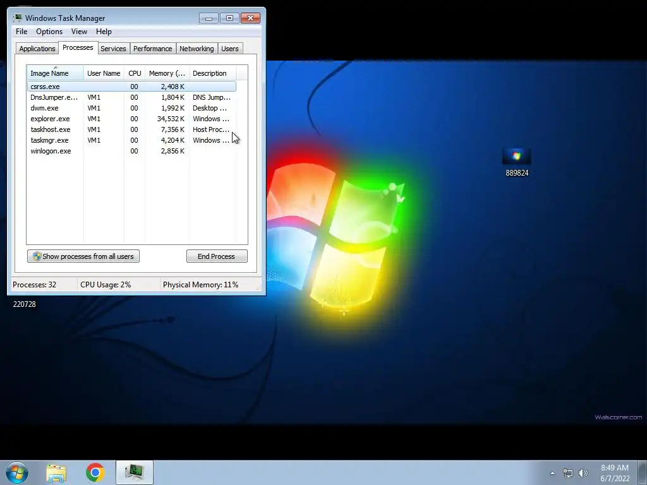Image resolution: width=647 pixels, height=485 pixels.
Task: Minimize the Task Manager window
Action: click(x=209, y=18)
